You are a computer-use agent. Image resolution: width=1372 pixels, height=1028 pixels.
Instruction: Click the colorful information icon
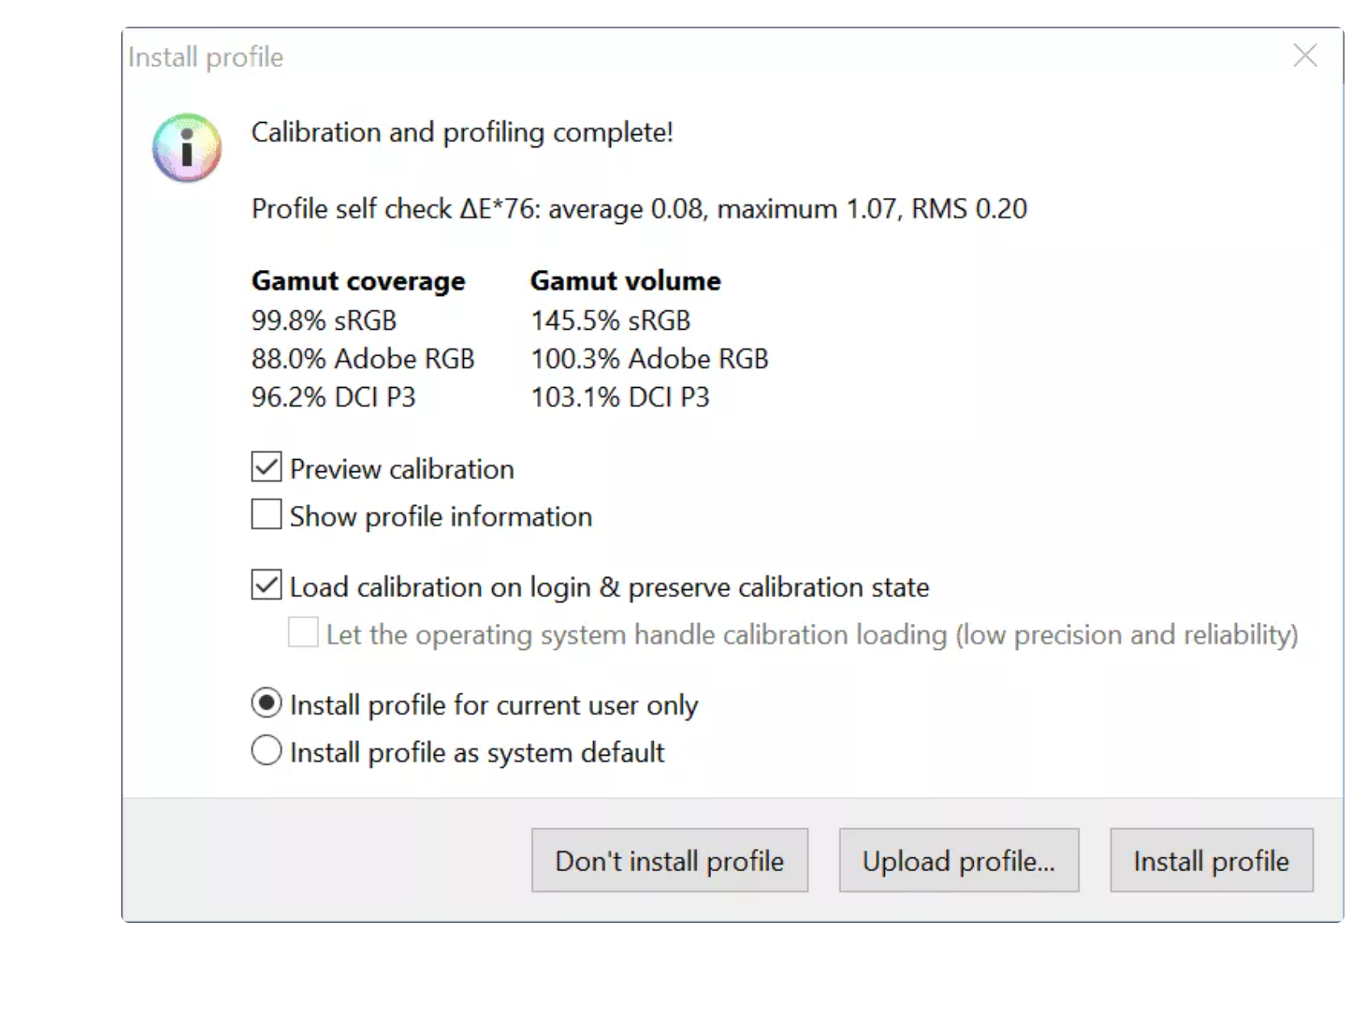pos(187,148)
